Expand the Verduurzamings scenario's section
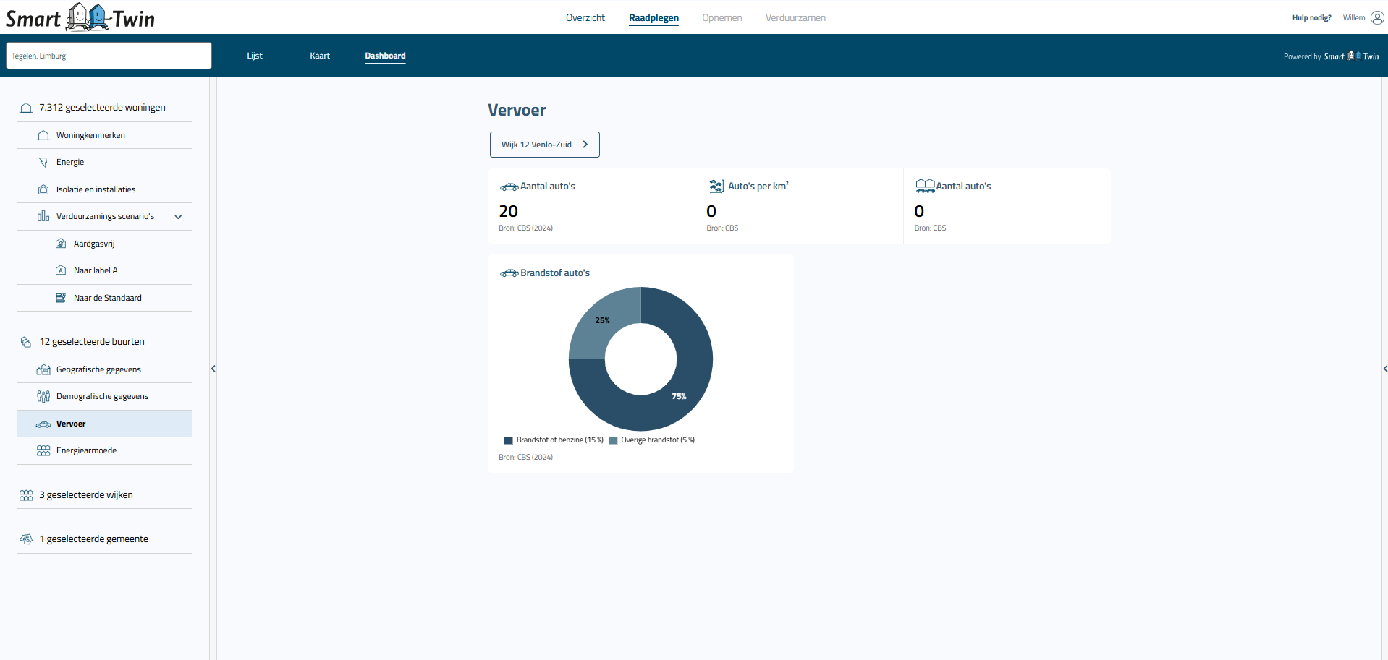The height and width of the screenshot is (660, 1388). click(x=178, y=216)
